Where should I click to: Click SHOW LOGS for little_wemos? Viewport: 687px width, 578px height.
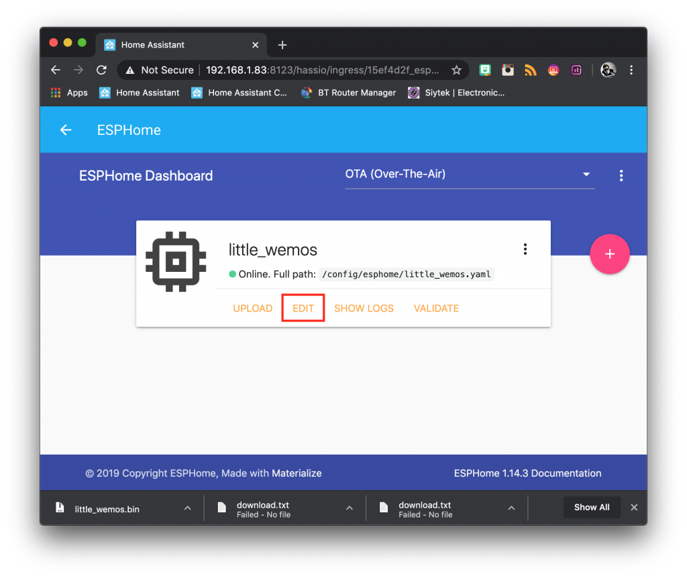point(364,308)
